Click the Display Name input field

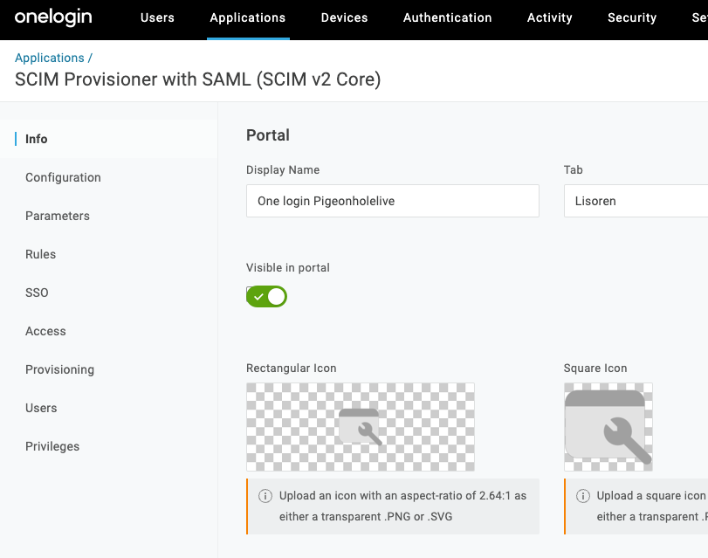point(392,201)
